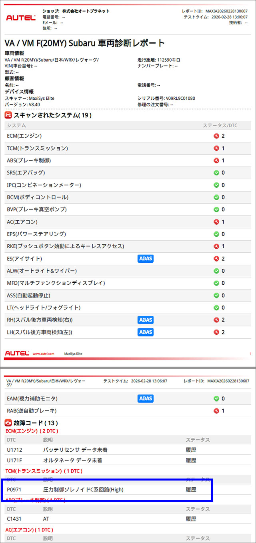The height and width of the screenshot is (543, 256).
Task: Click DTC code P0971
Action: [x=14, y=489]
